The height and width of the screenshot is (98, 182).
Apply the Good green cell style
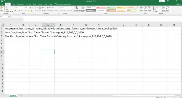coord(111,8)
